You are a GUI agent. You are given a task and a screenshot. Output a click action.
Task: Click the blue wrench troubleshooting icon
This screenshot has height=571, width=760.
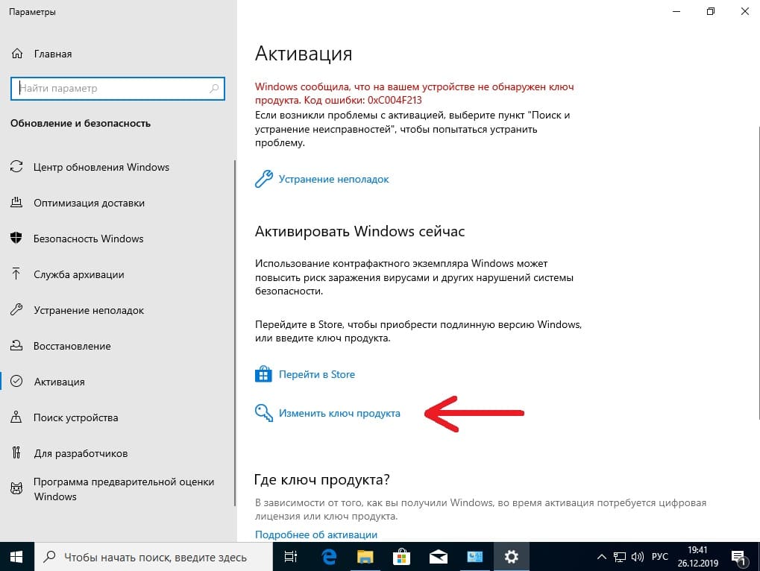(x=264, y=179)
